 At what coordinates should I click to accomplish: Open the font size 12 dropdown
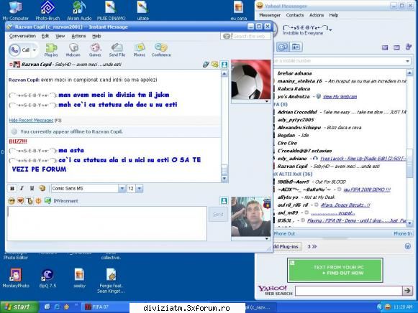pyautogui.click(x=140, y=189)
